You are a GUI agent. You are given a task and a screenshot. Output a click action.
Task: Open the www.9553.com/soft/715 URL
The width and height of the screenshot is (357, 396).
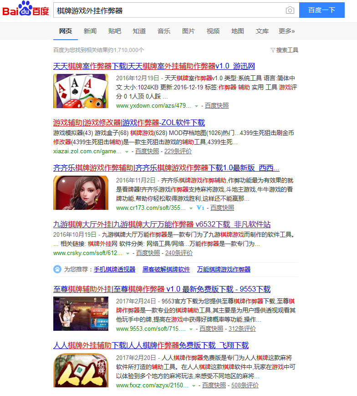click(x=151, y=329)
